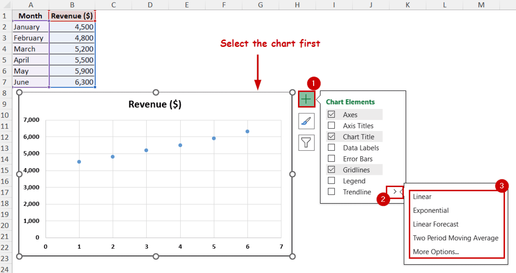The height and width of the screenshot is (273, 516).
Task: Click the Chart Elements plus icon
Action: pos(306,99)
